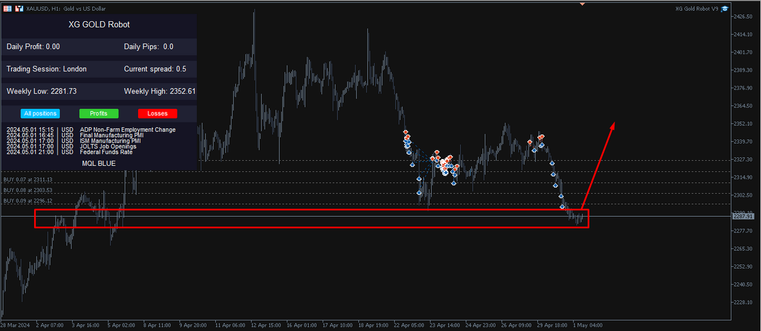Click the Daily Pips: 0.0 readout
Image resolution: width=761 pixels, height=331 pixels.
click(149, 47)
